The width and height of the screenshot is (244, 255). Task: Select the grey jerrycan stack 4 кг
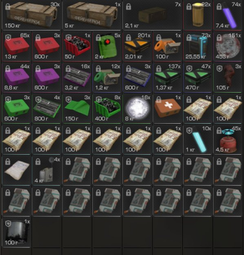click(47, 170)
